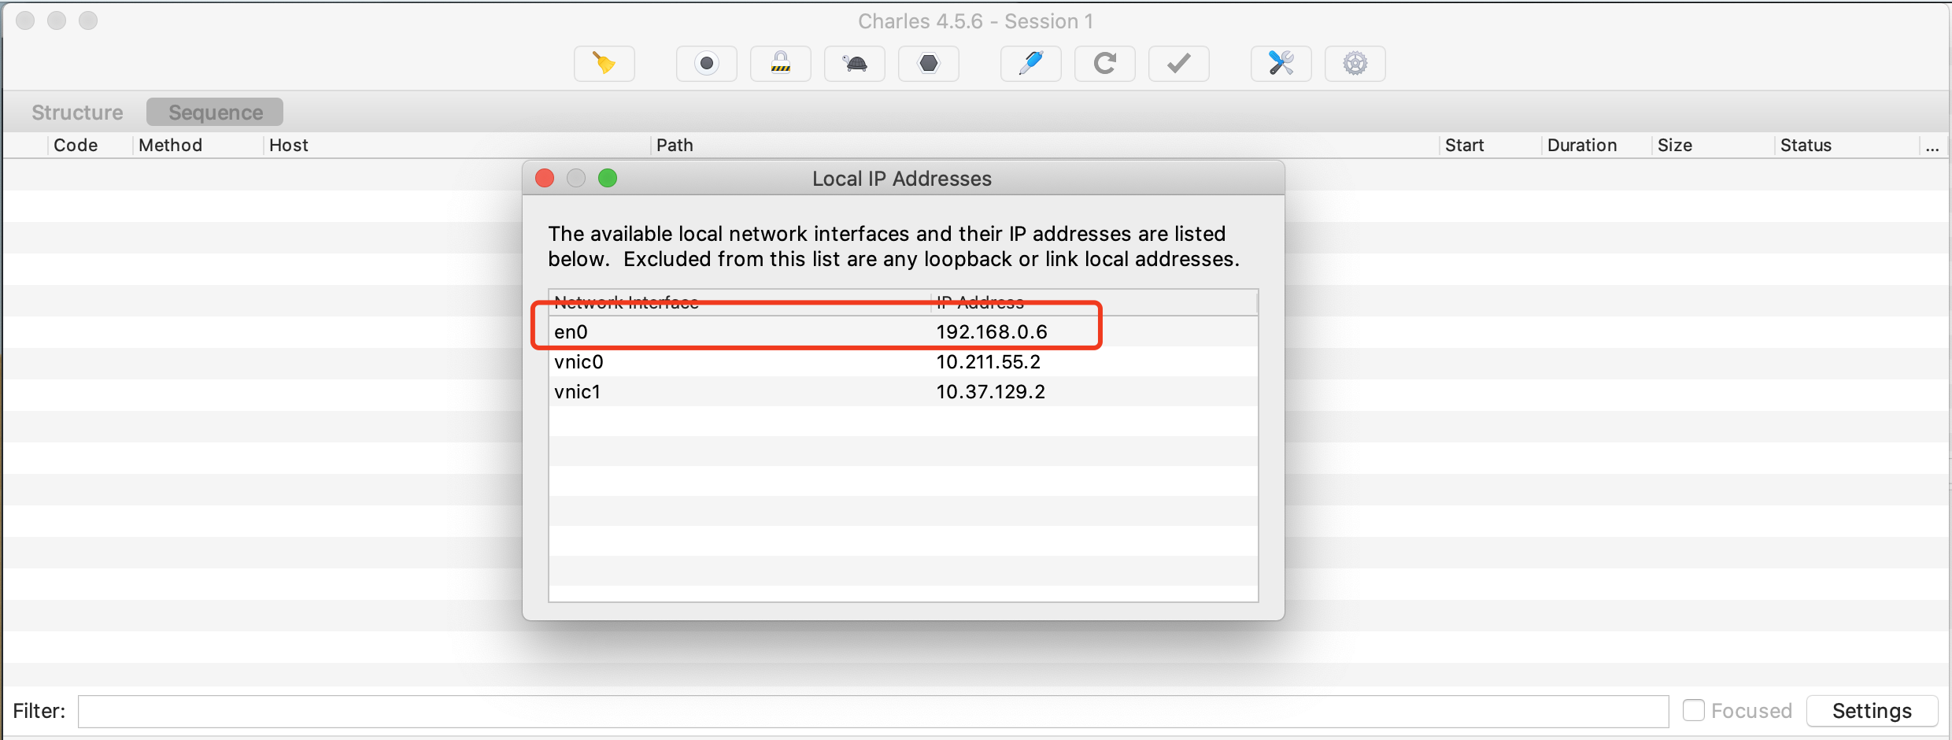Image resolution: width=1952 pixels, height=740 pixels.
Task: Sort by the Status column header
Action: [x=1847, y=145]
